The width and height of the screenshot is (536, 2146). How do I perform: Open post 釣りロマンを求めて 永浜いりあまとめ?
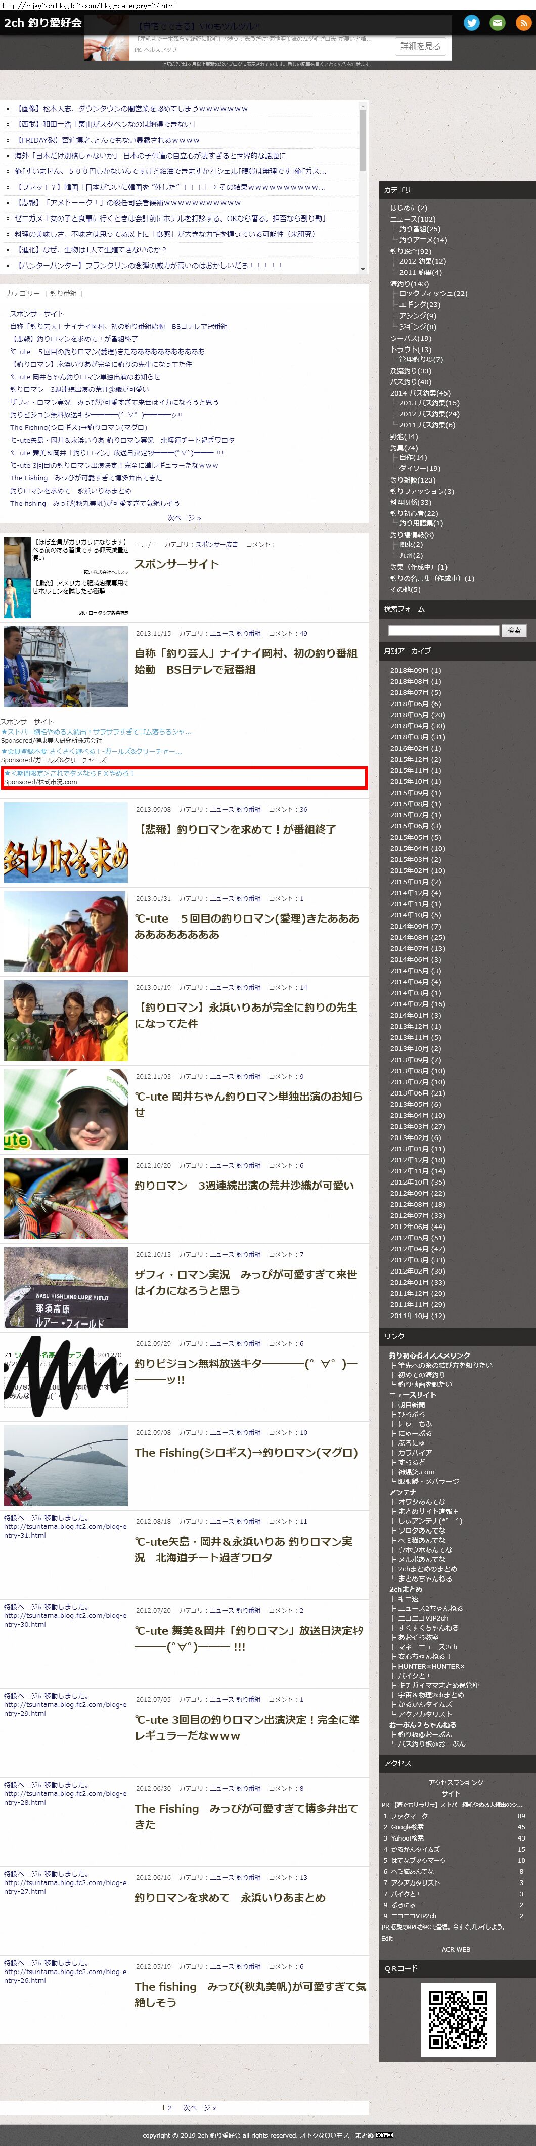[x=231, y=1897]
